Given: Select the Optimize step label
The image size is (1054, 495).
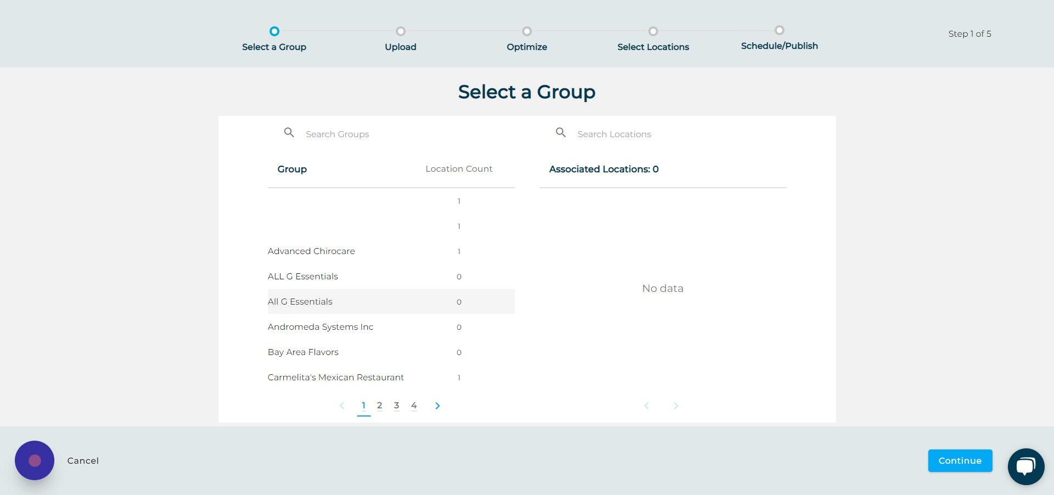Looking at the screenshot, I should pos(527,47).
